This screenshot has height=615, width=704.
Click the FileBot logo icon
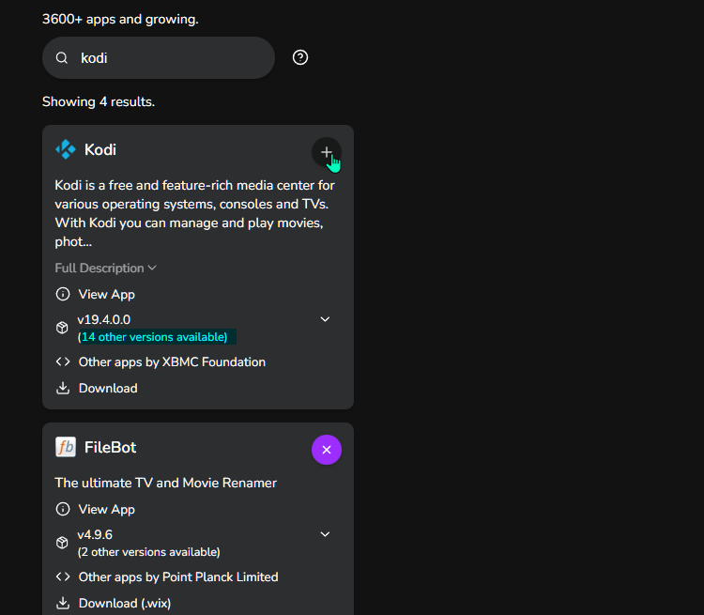66,447
